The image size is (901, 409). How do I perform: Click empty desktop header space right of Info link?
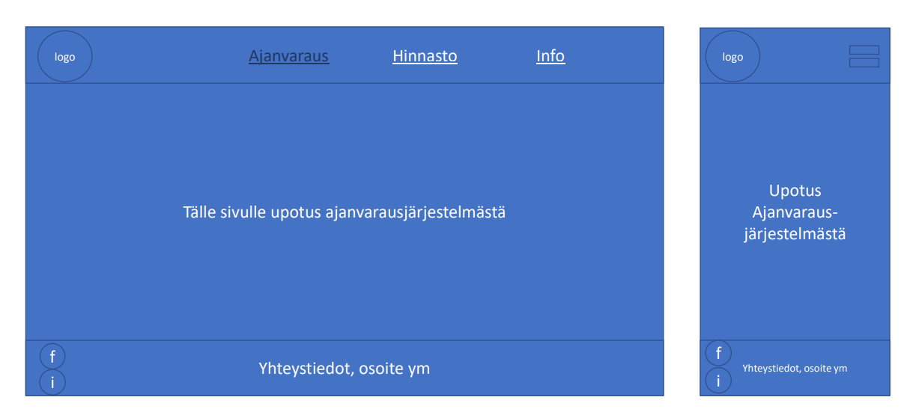point(614,56)
